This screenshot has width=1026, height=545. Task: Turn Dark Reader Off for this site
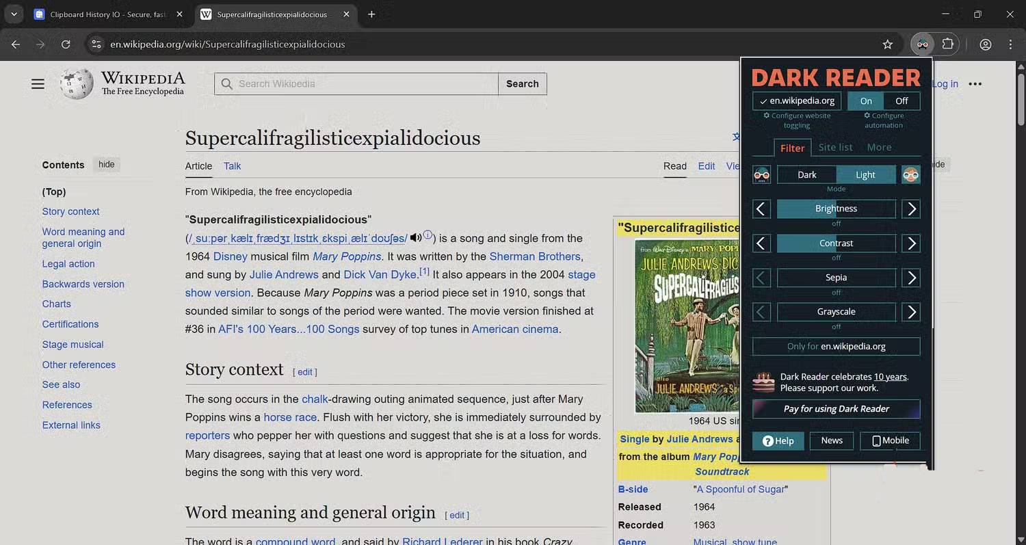[x=901, y=101]
